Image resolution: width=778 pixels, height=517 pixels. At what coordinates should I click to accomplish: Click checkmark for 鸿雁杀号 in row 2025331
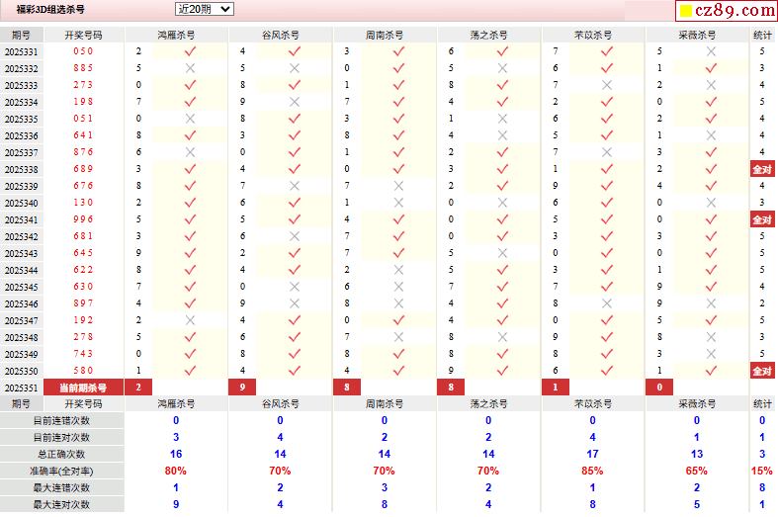pyautogui.click(x=190, y=51)
